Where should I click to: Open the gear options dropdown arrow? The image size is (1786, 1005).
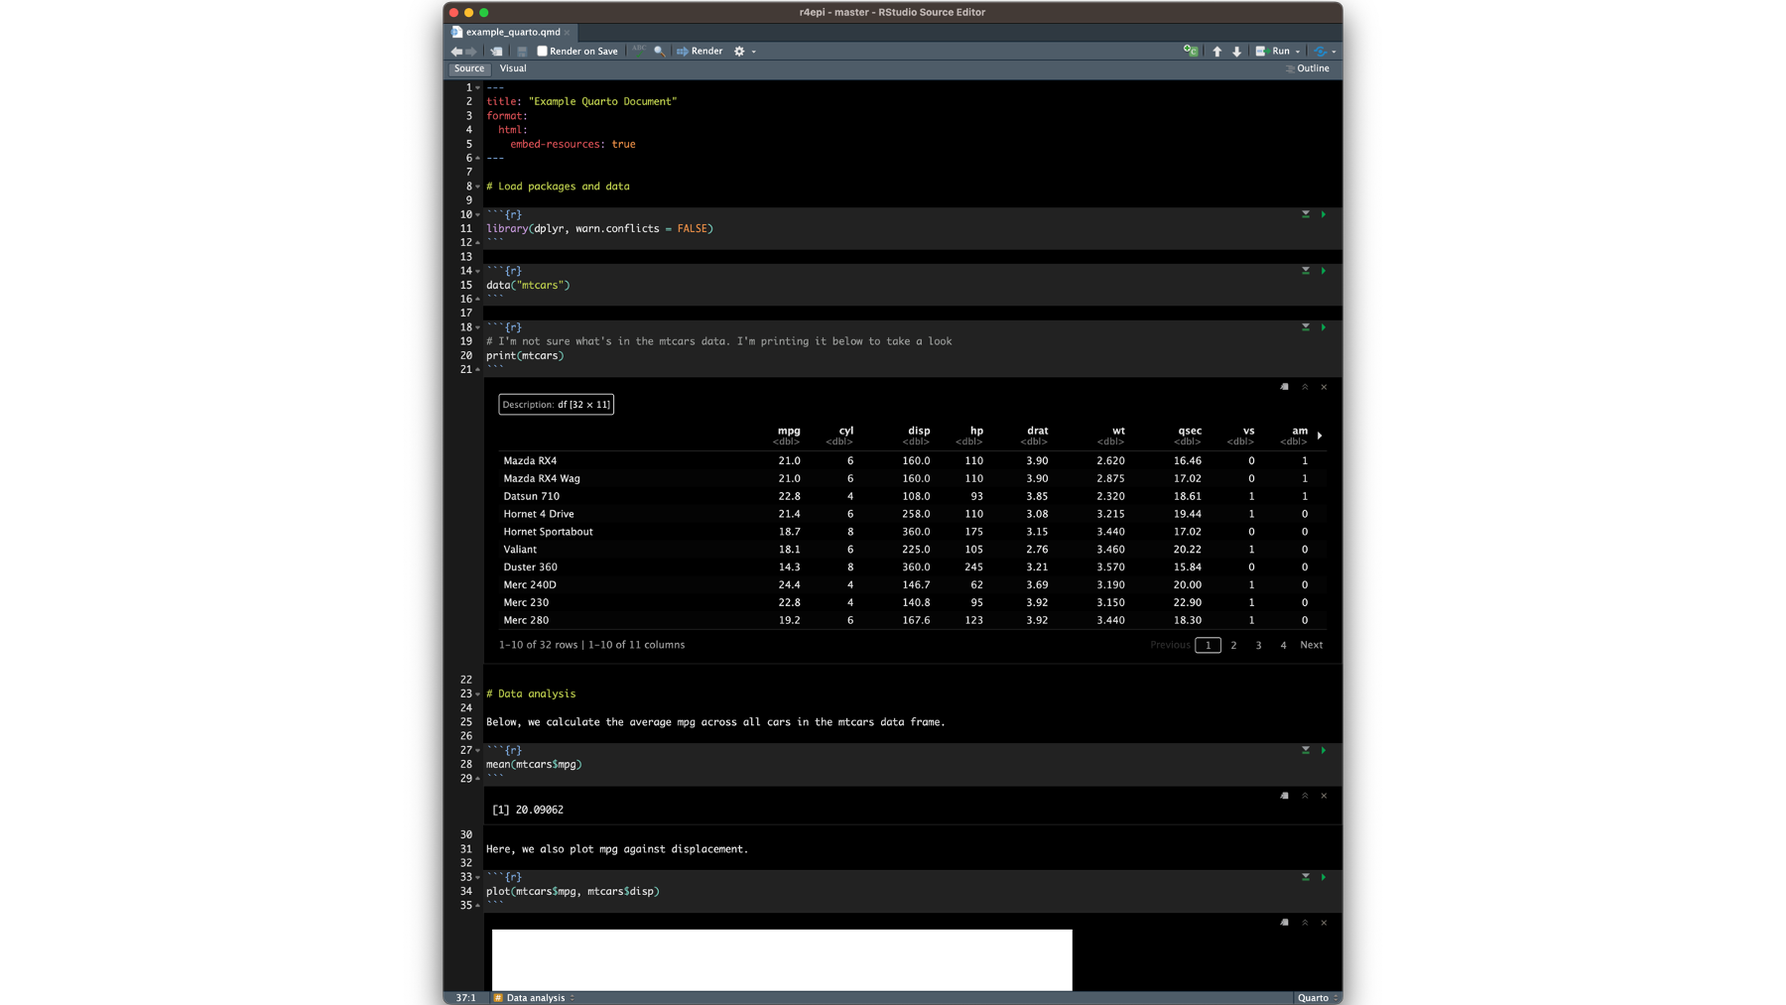click(x=754, y=52)
